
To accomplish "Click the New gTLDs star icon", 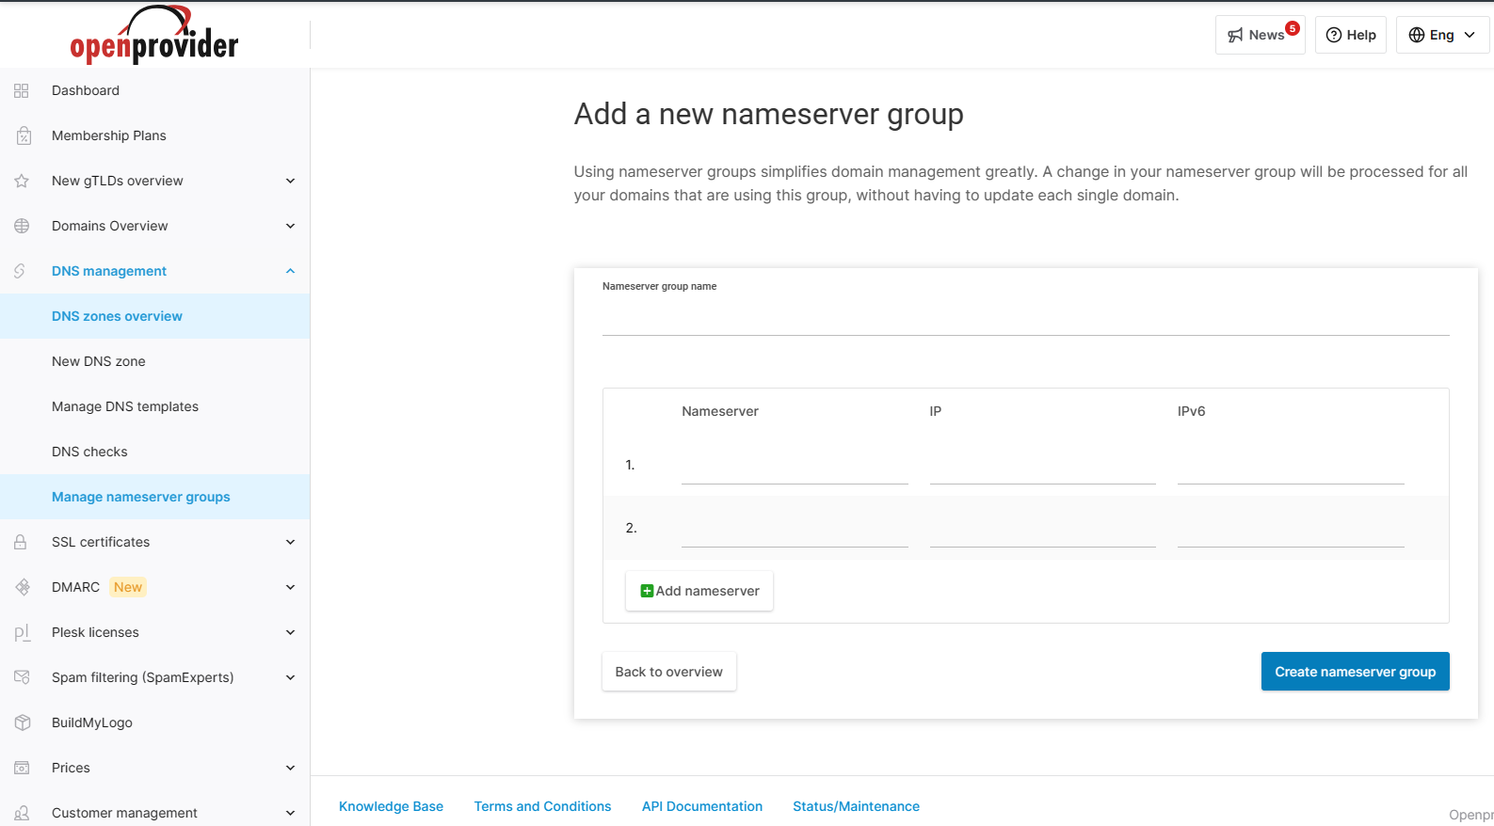I will (x=22, y=181).
